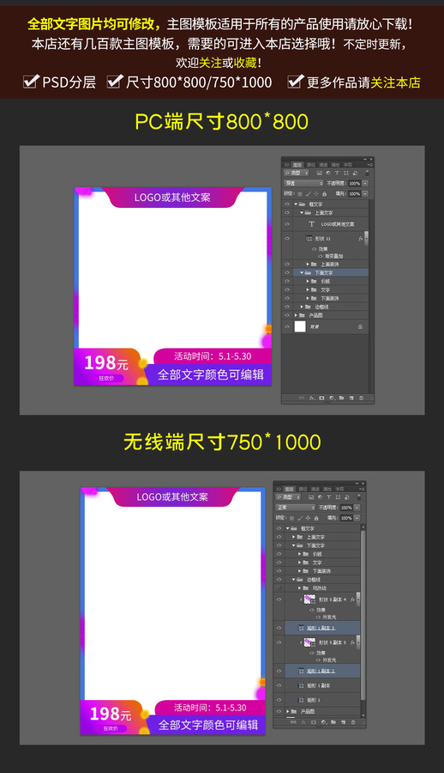Open the 类型 filter type dropdown, 800*800 panel
The width and height of the screenshot is (444, 773).
coord(296,173)
